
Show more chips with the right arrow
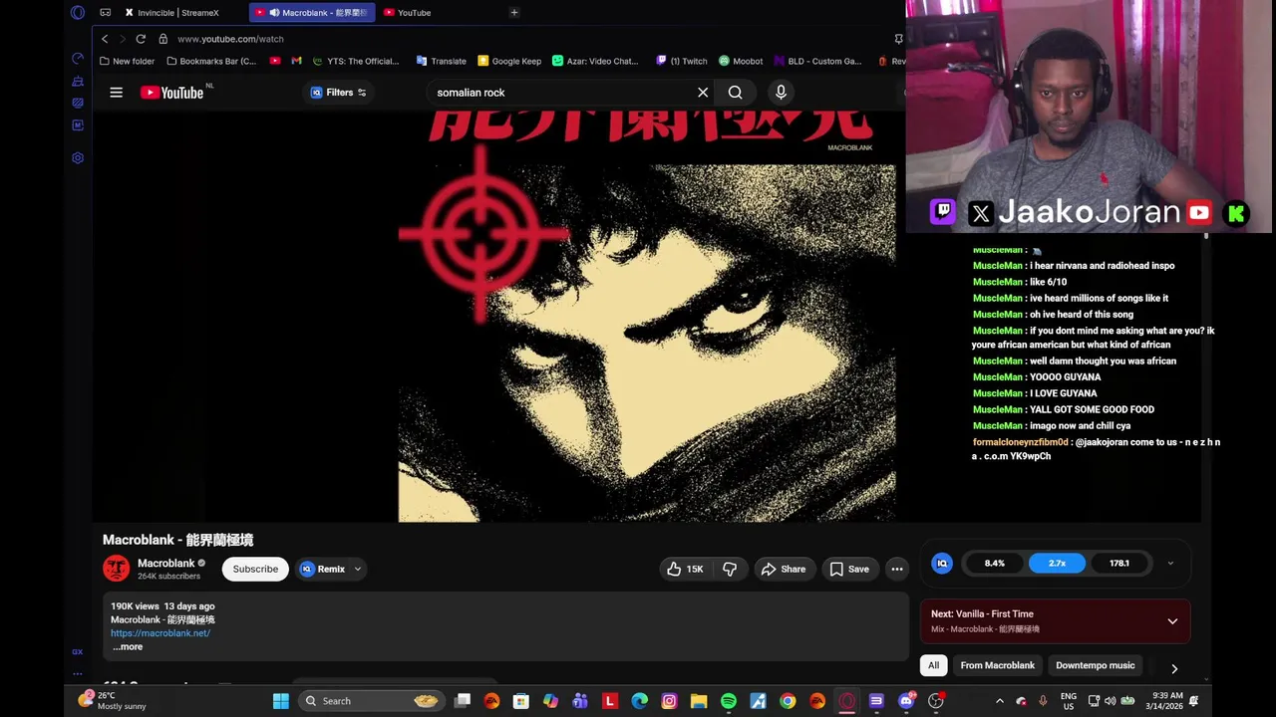[1174, 668]
